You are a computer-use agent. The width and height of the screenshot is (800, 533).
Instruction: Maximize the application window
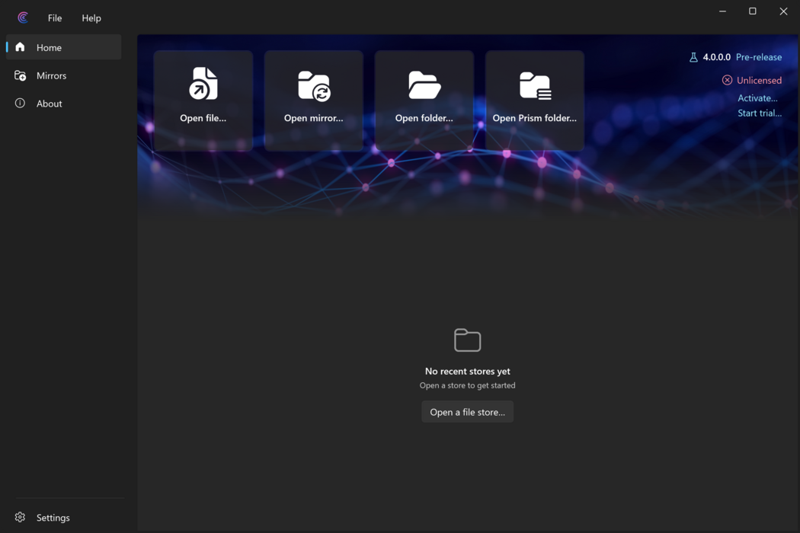pyautogui.click(x=753, y=11)
